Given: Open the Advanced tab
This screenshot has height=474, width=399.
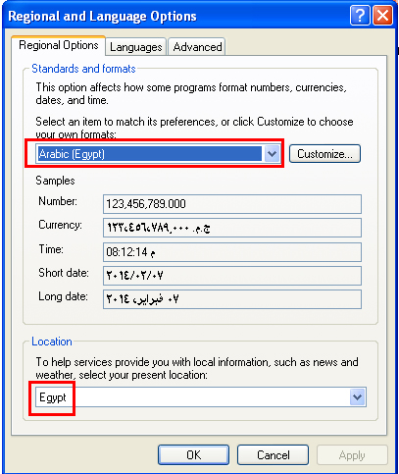Looking at the screenshot, I should (197, 47).
